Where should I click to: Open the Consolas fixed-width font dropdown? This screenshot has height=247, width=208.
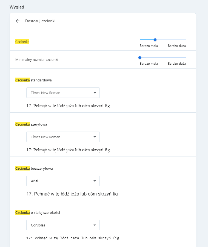pyautogui.click(x=63, y=225)
